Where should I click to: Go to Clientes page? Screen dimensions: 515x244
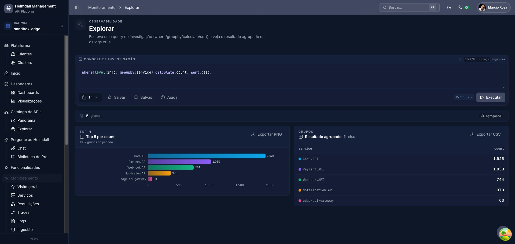pyautogui.click(x=24, y=54)
